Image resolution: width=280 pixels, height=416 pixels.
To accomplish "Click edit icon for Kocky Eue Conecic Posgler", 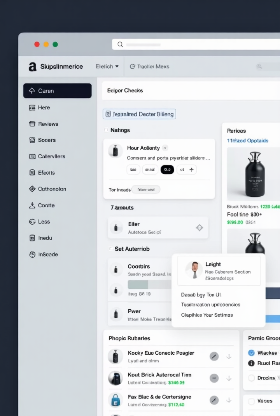I will [214, 356].
